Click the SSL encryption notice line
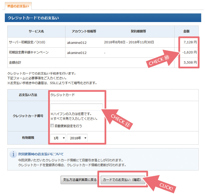205x194 pixels. (52, 83)
